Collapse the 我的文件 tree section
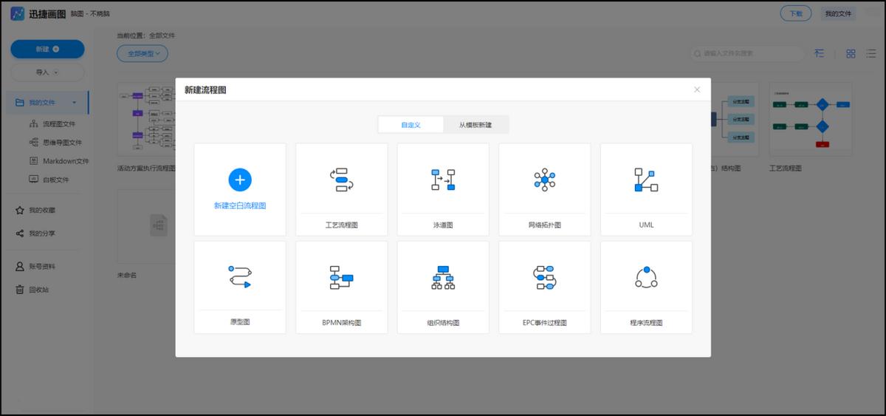886x416 pixels. pos(74,103)
